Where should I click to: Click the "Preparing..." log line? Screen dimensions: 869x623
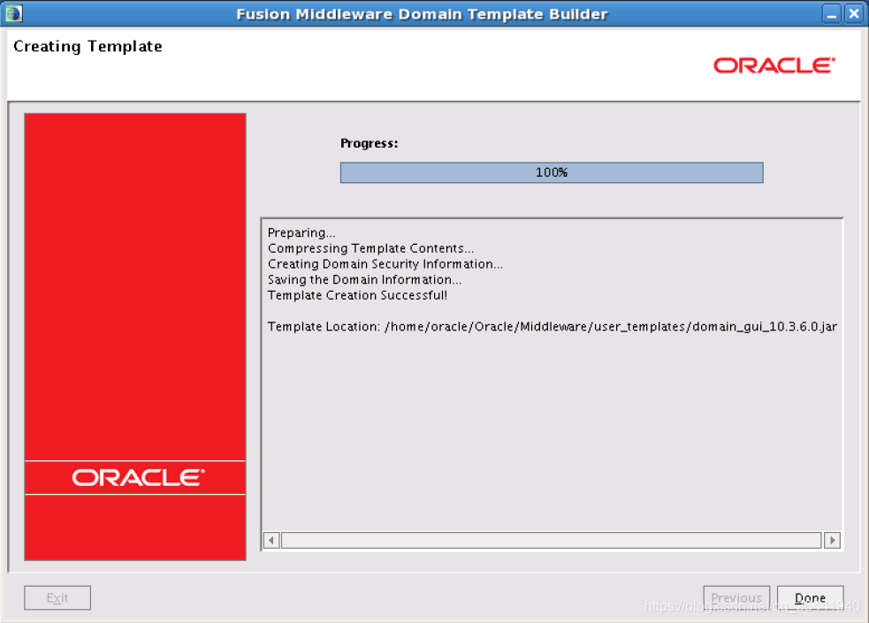click(x=301, y=232)
